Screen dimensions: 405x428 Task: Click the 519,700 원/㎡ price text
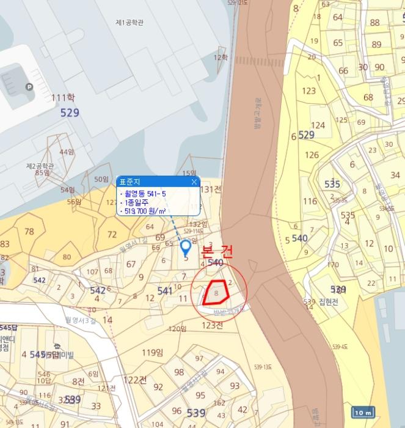(x=145, y=211)
